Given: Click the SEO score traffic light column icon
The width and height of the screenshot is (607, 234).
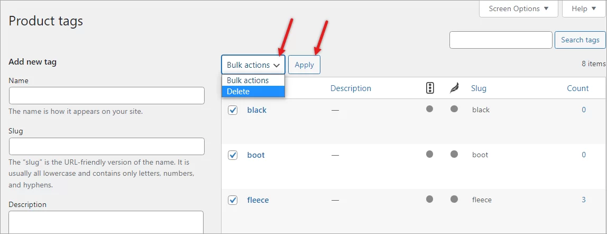Looking at the screenshot, I should (430, 88).
